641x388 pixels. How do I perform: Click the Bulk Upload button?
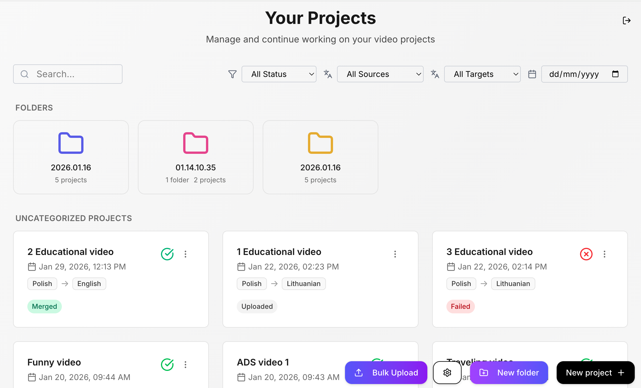click(x=386, y=373)
